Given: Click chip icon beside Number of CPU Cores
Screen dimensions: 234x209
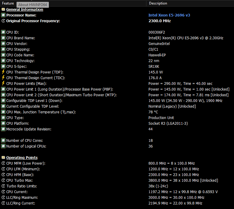Looking at the screenshot, I should pyautogui.click(x=3, y=141).
